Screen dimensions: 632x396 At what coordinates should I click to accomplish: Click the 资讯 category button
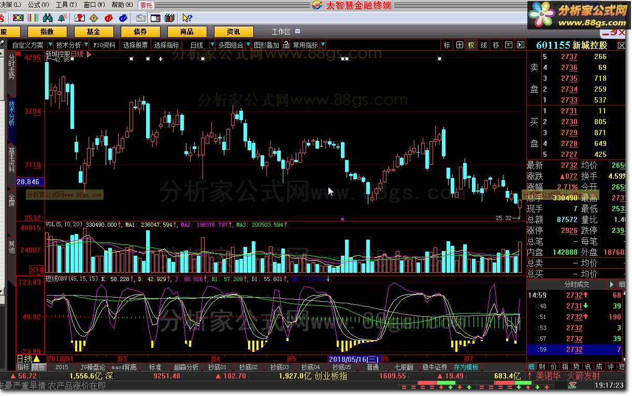click(x=234, y=32)
